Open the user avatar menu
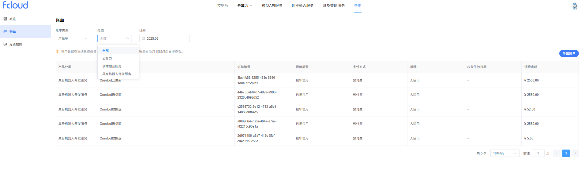This screenshot has width=581, height=170. click(x=575, y=6)
